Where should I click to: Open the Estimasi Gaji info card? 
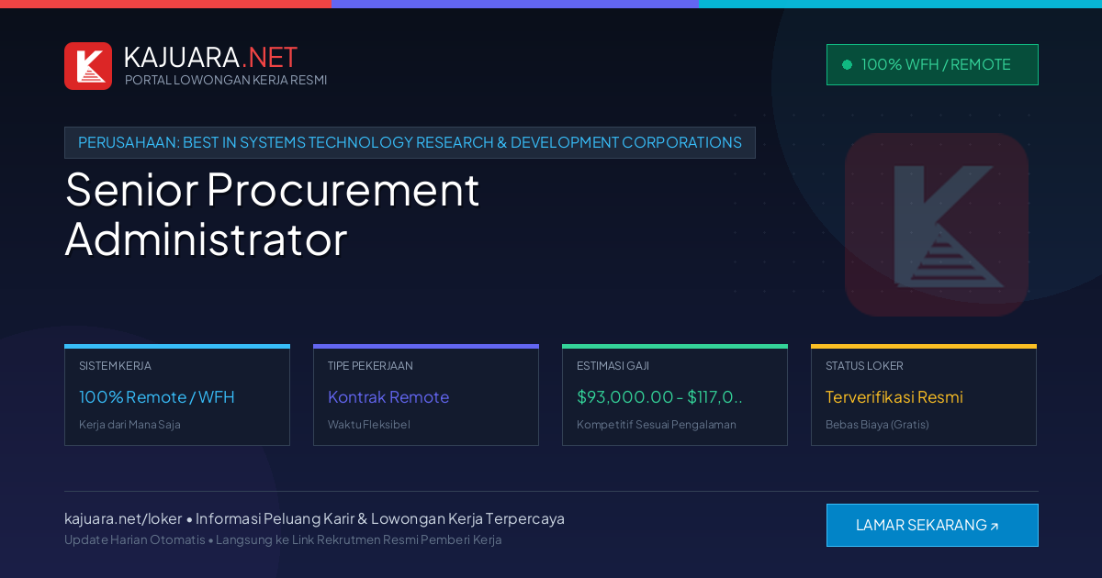[x=675, y=395]
